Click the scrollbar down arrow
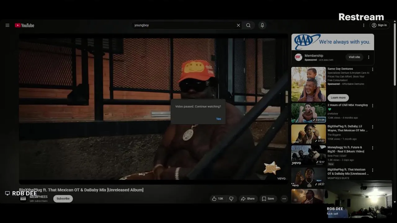 [395, 202]
